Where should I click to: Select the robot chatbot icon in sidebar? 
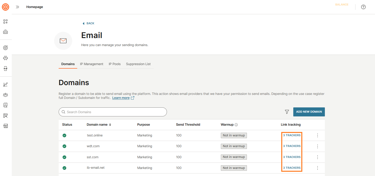click(x=5, y=58)
